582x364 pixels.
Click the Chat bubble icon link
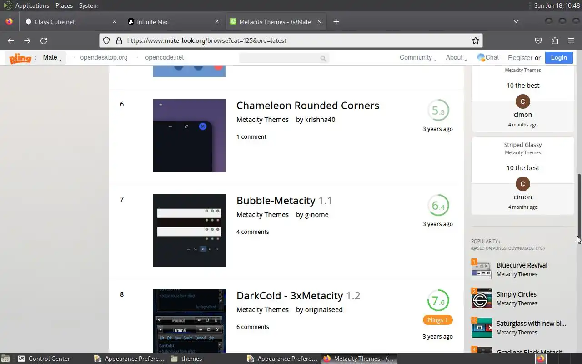point(488,57)
